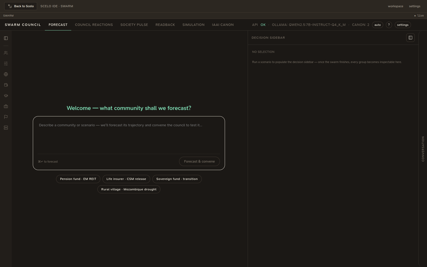
Task: Choose Pension fund · EM REIT suggestion
Action: pos(78,179)
